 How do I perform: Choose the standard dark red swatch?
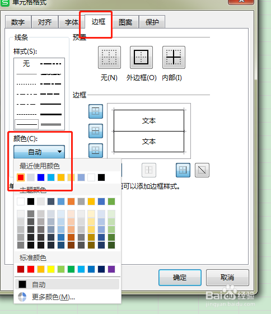pyautogui.click(x=21, y=269)
